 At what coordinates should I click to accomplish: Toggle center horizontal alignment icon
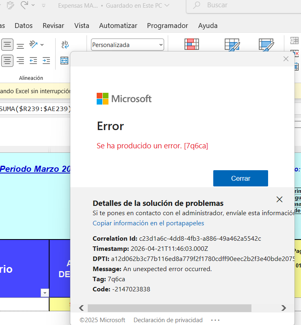pos(7,61)
